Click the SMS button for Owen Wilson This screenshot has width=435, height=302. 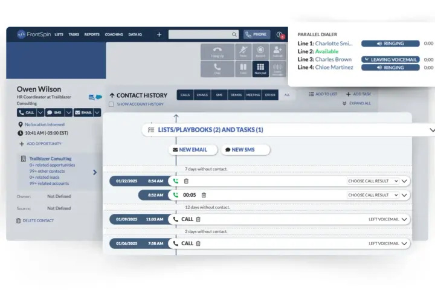click(54, 112)
